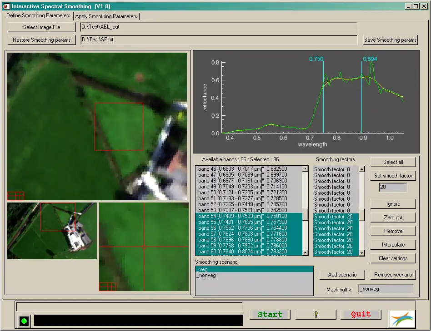
Task: Click the overview thumbnail image of the scene
Action: [x=52, y=231]
